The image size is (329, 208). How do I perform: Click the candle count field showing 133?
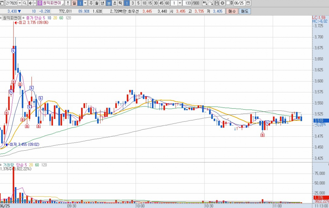188,3
